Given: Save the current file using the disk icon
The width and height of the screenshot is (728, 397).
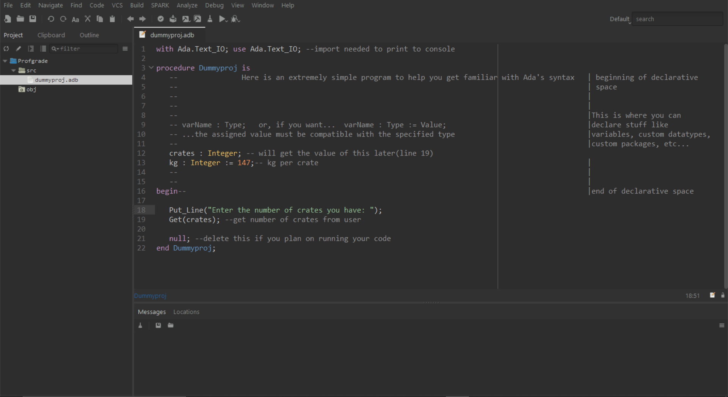Looking at the screenshot, I should (x=33, y=19).
